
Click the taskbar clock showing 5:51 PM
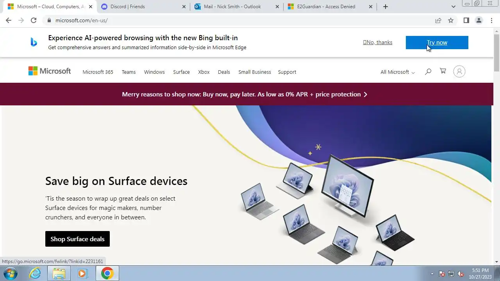pyautogui.click(x=480, y=274)
